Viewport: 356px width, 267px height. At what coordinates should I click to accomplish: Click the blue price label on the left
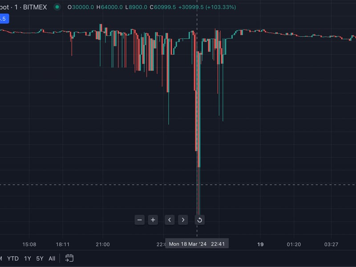click(4, 20)
